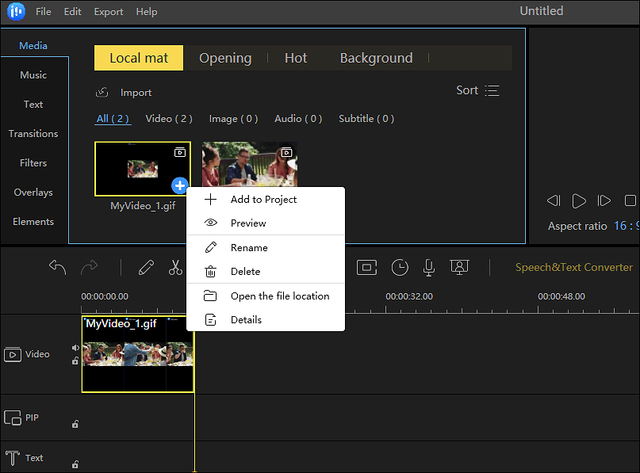
Task: Select the MyVideo_1.gif media thumbnail
Action: (143, 169)
